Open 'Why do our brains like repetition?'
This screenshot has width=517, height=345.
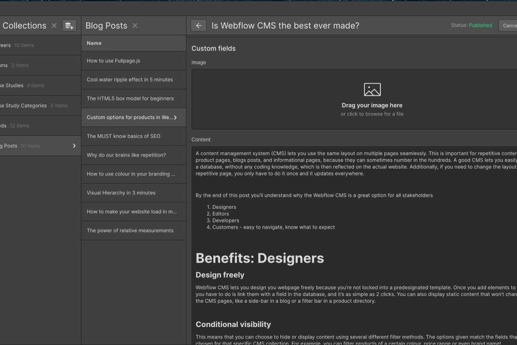134,155
